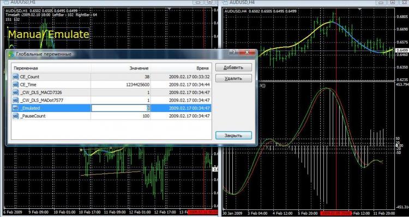Sort by the Время column header
The height and width of the screenshot is (217, 409).
pyautogui.click(x=181, y=68)
